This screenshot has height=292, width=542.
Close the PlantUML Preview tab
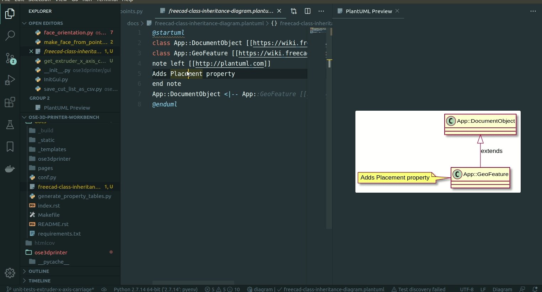pyautogui.click(x=397, y=11)
